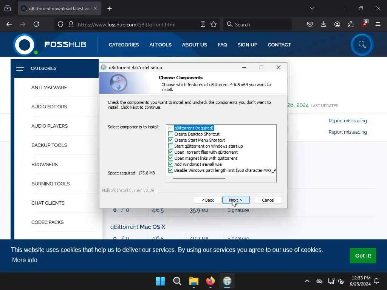Image resolution: width=387 pixels, height=290 pixels.
Task: Go back in Firefox browser
Action: 9,24
